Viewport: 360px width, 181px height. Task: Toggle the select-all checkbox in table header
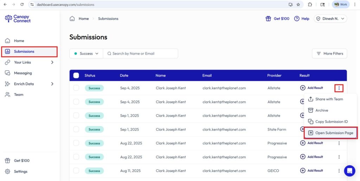click(76, 75)
